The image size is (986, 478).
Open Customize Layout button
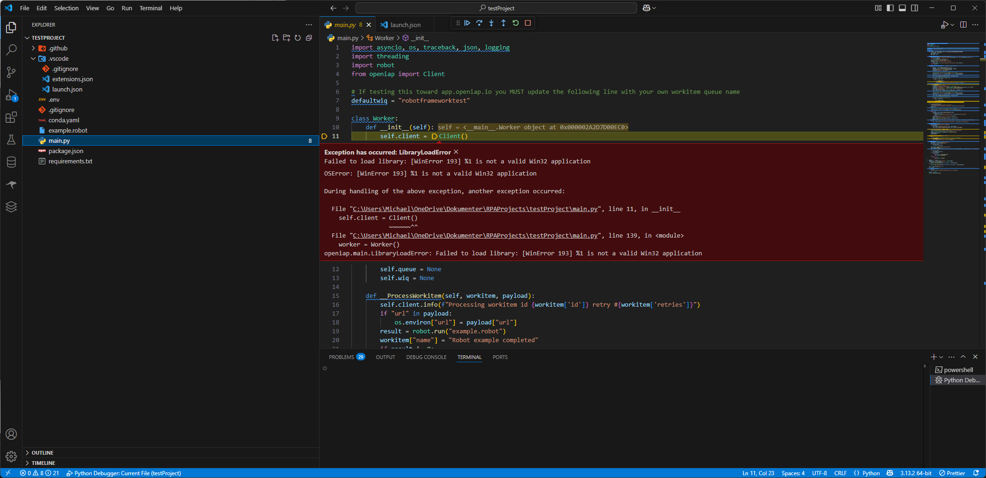point(878,8)
